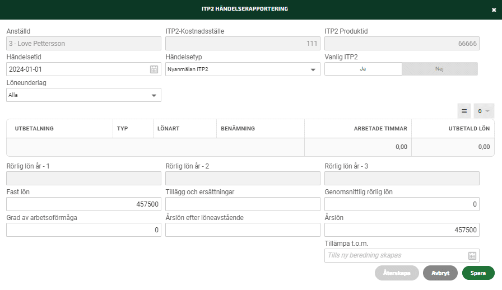Click the hamburger list menu icon above the table
The height and width of the screenshot is (290, 502).
(464, 111)
